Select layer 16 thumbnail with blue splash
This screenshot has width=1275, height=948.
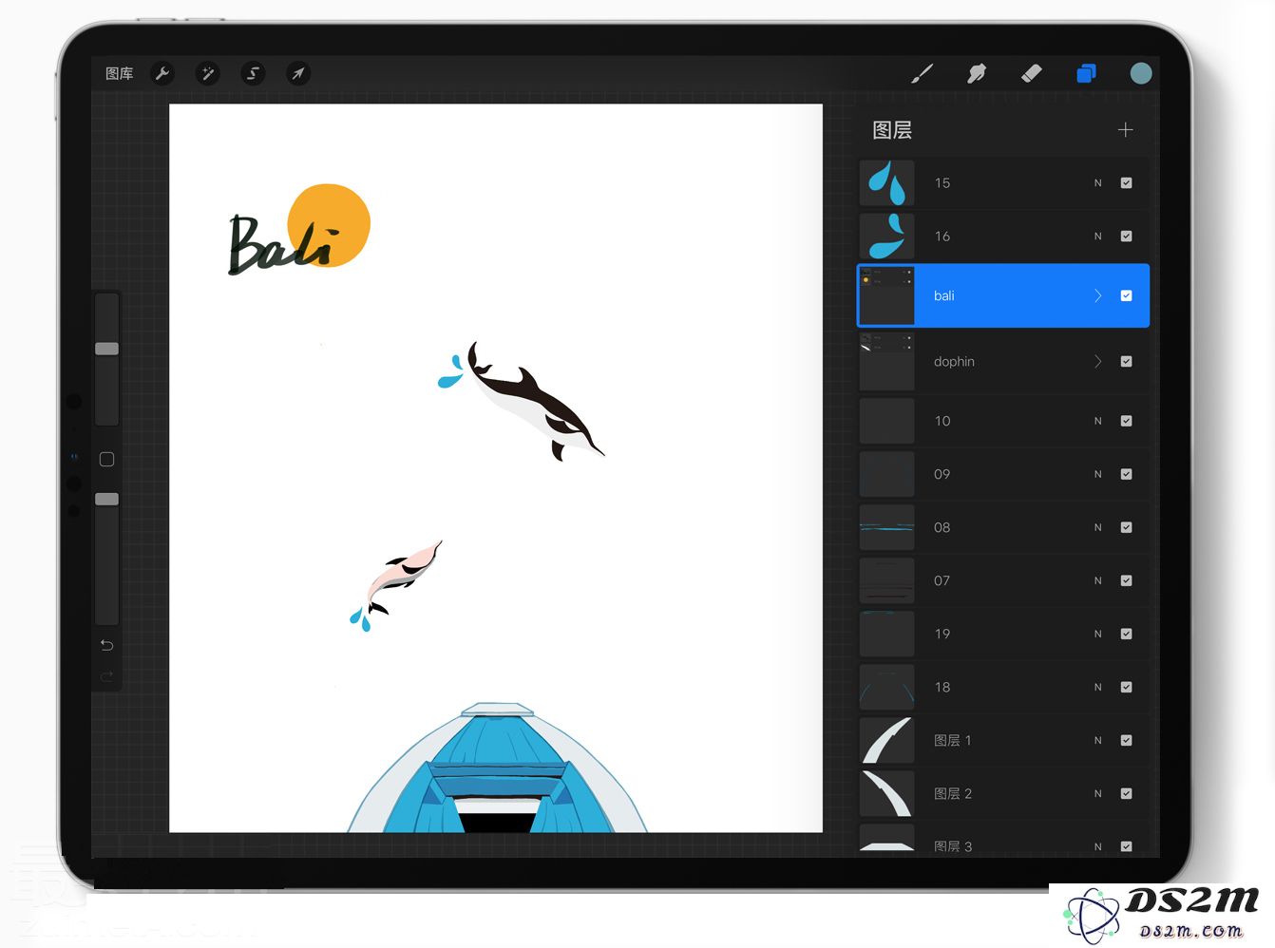pyautogui.click(x=886, y=236)
